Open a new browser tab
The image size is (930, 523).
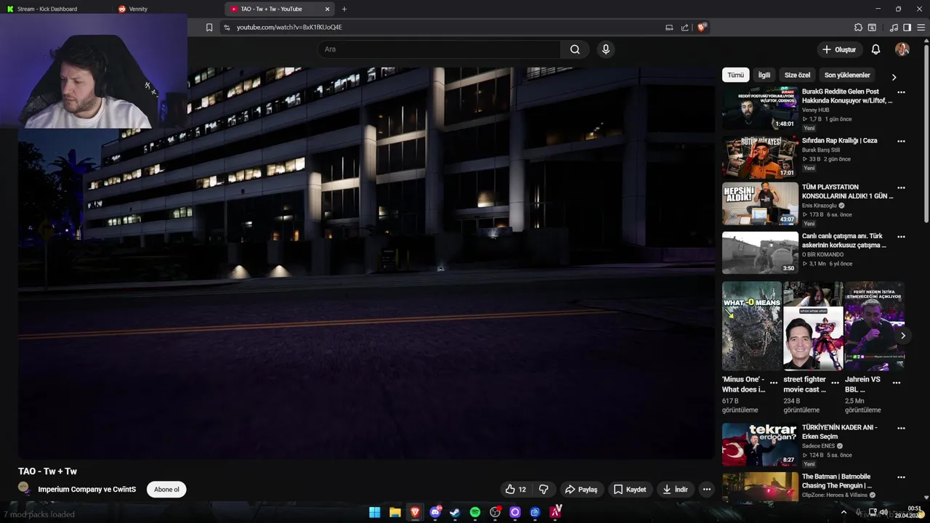[x=344, y=9]
